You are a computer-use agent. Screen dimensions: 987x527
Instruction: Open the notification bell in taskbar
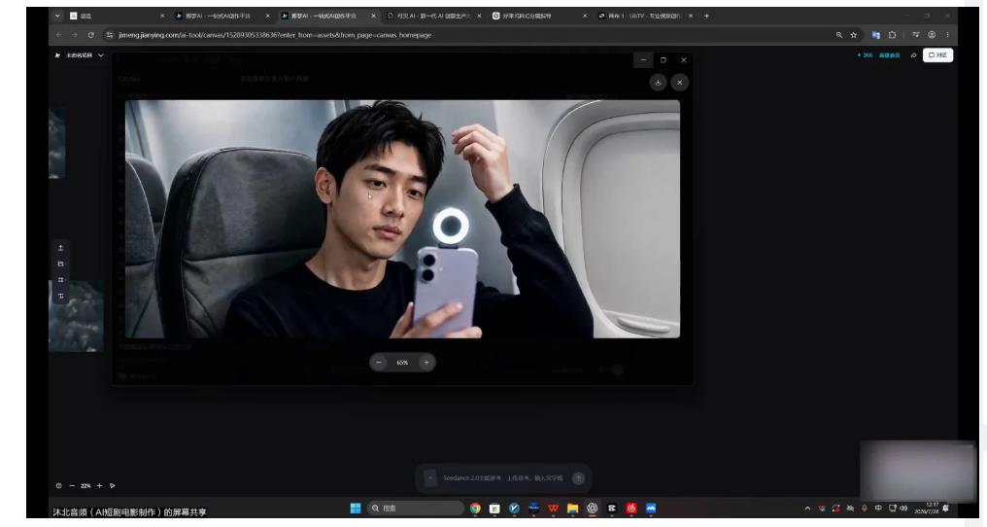tap(946, 509)
